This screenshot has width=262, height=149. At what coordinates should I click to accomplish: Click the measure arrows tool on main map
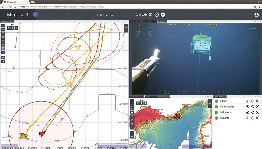[x=3, y=52]
